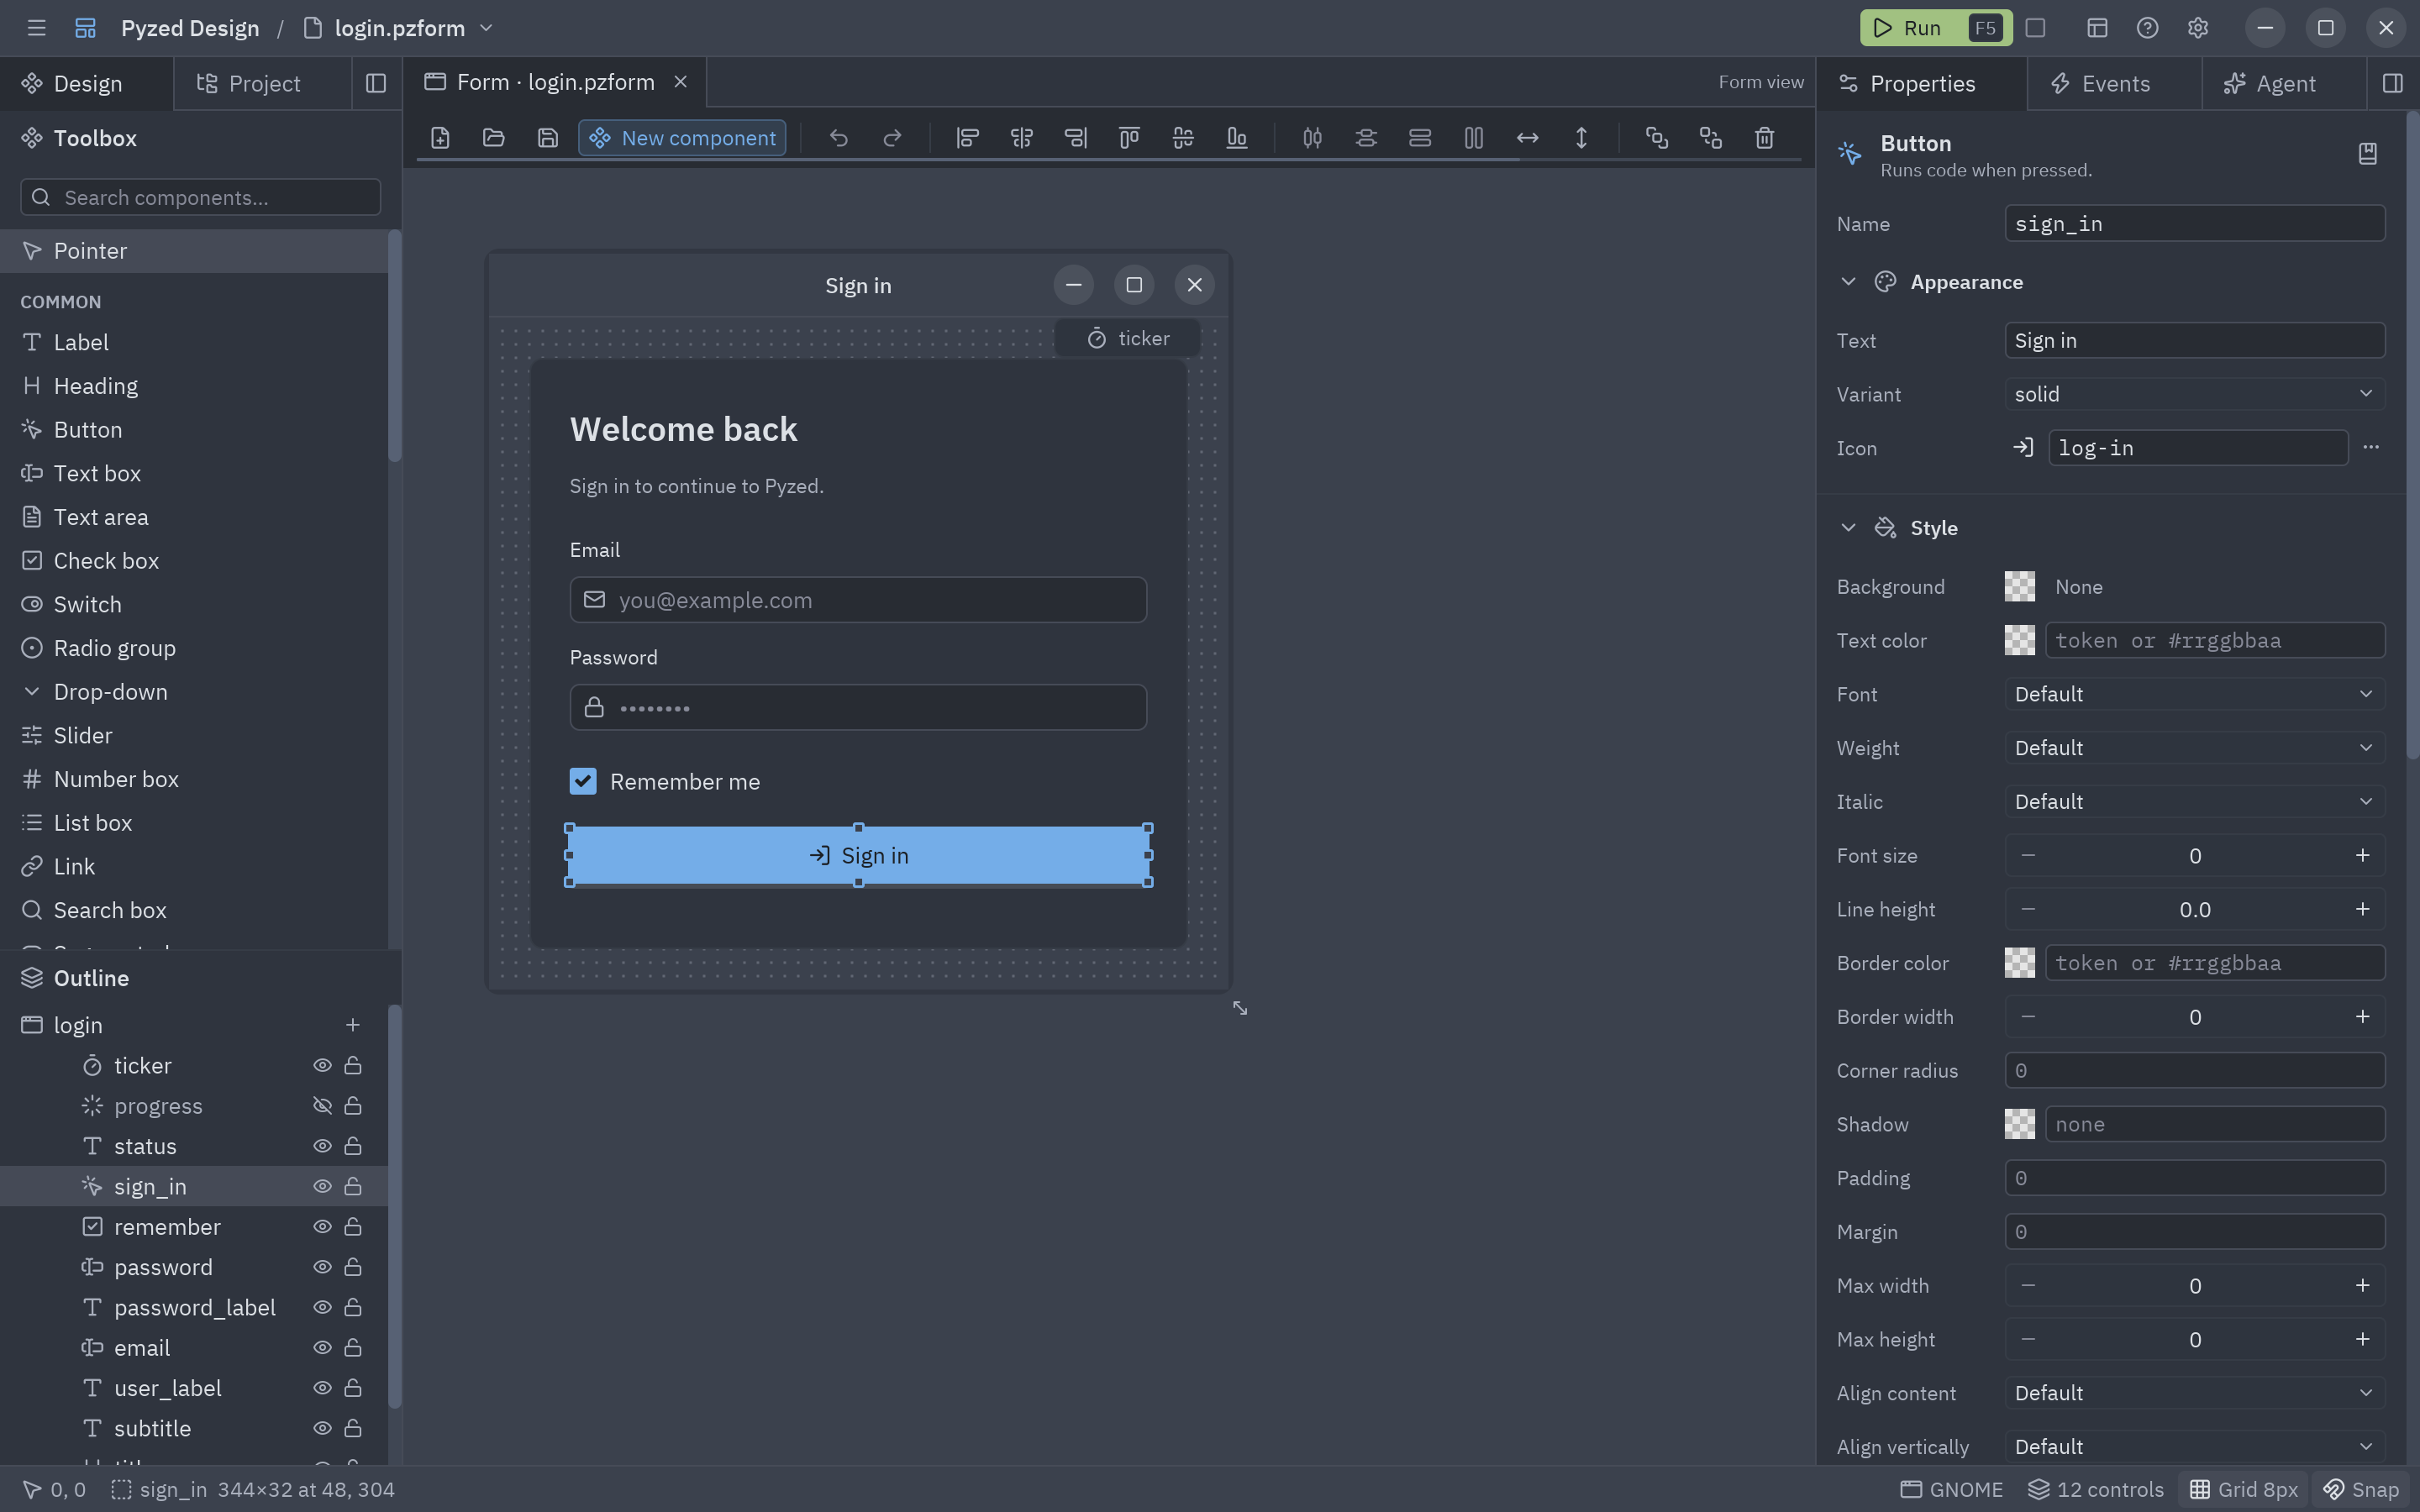Open the help icon in title bar
The image size is (2420, 1512).
(x=2147, y=28)
